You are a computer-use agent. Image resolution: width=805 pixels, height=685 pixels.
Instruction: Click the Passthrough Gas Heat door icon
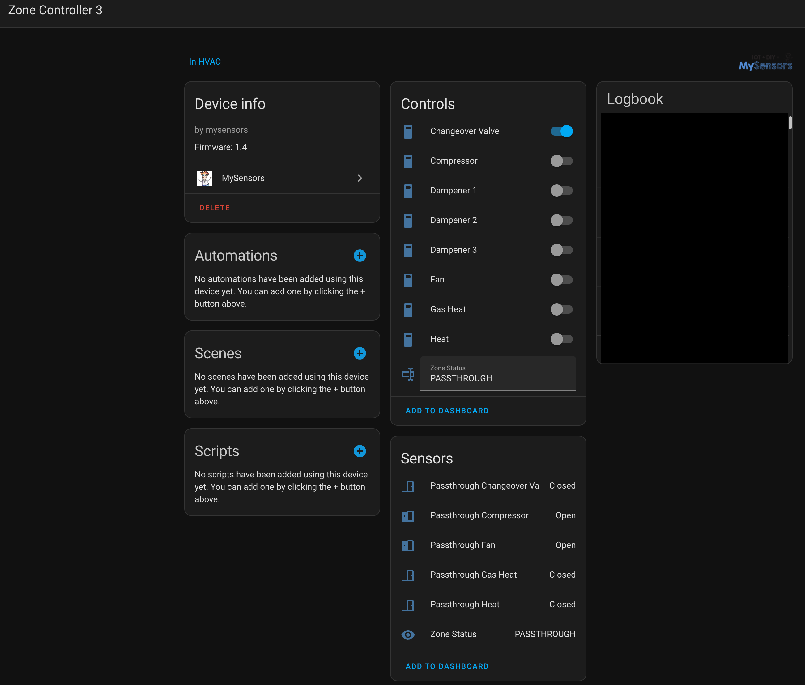pyautogui.click(x=408, y=575)
